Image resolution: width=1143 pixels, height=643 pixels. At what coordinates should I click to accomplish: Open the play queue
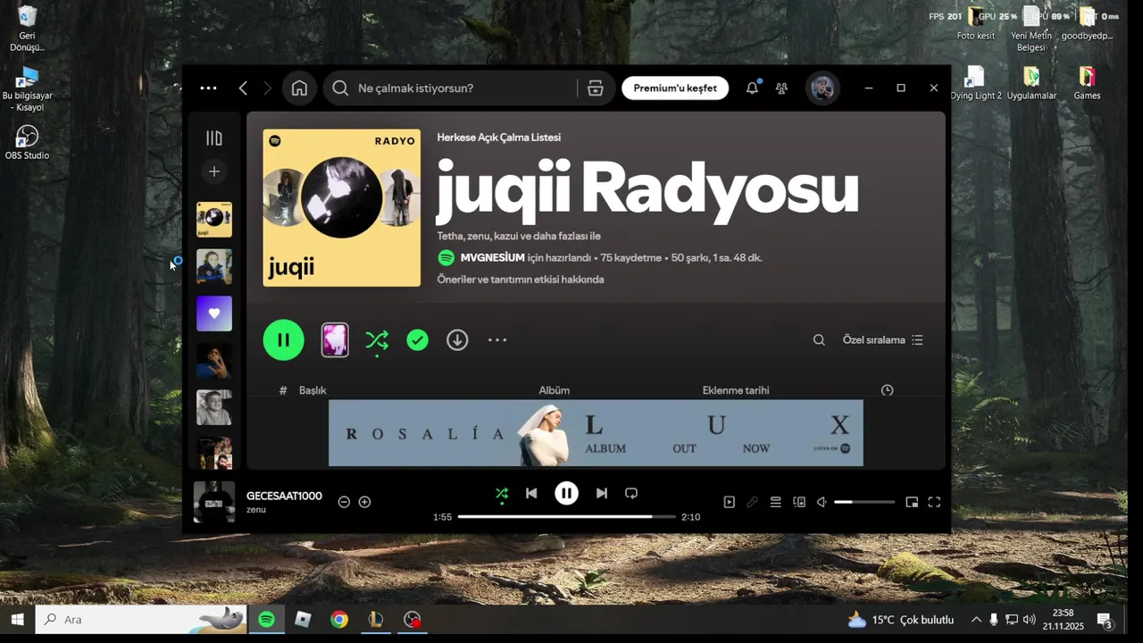(775, 502)
